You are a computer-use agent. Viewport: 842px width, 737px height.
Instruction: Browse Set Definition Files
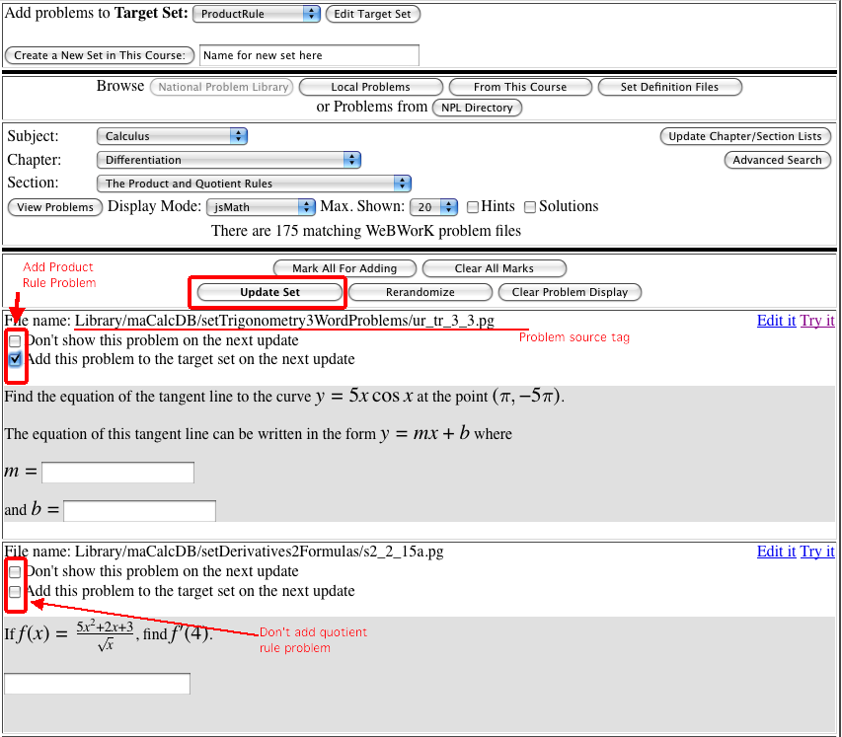click(669, 87)
